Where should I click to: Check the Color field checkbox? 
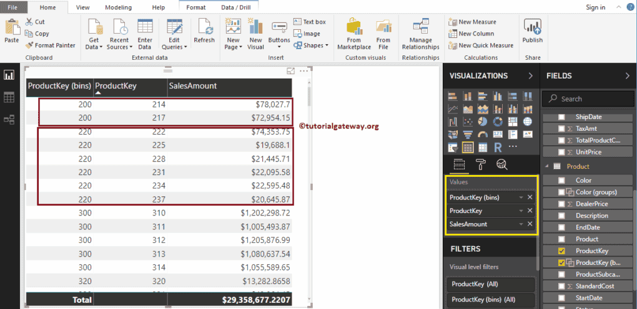click(561, 180)
